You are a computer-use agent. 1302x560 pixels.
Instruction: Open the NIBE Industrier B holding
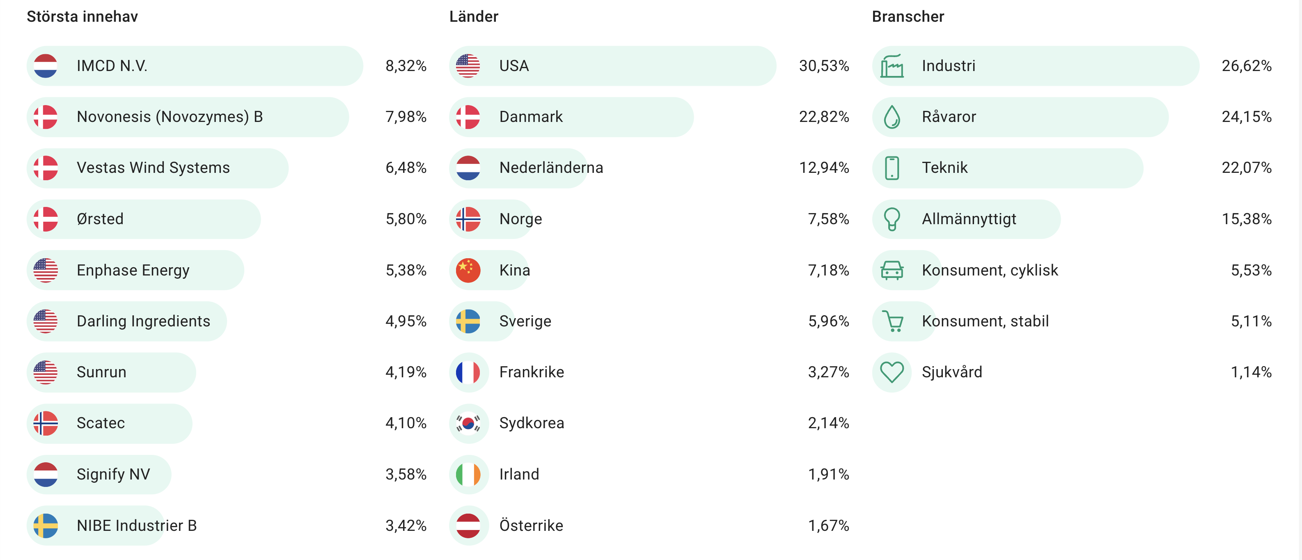coord(136,526)
